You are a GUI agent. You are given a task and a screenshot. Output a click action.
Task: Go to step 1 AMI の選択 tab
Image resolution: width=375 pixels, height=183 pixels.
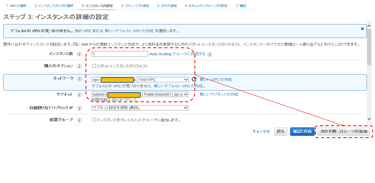(16, 6)
